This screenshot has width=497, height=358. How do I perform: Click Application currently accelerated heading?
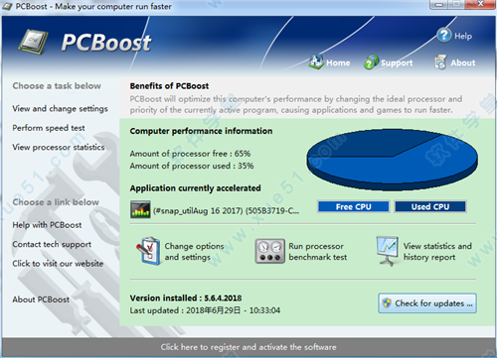coord(195,188)
